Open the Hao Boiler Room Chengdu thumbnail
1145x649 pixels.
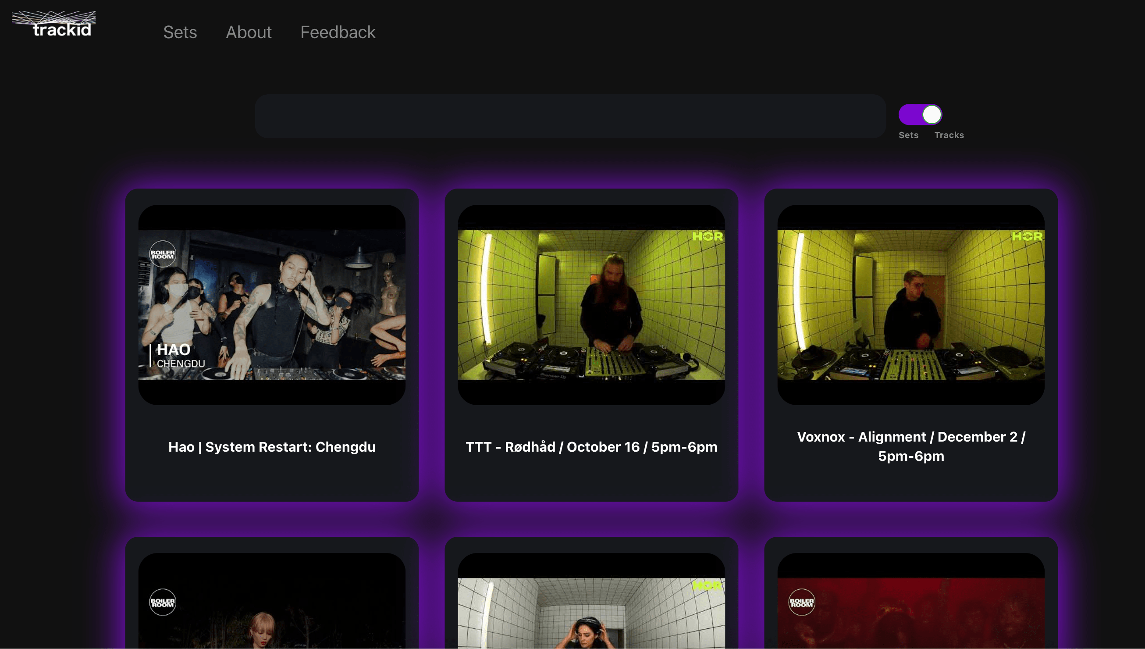point(272,305)
